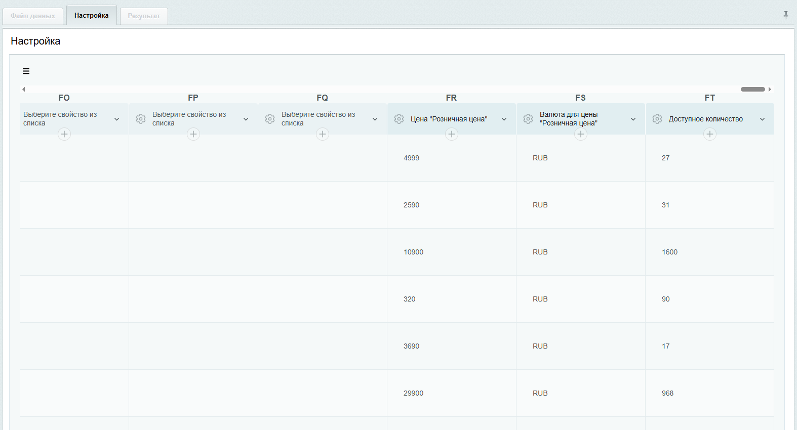The height and width of the screenshot is (430, 797).
Task: Click column header FP
Action: (x=193, y=98)
